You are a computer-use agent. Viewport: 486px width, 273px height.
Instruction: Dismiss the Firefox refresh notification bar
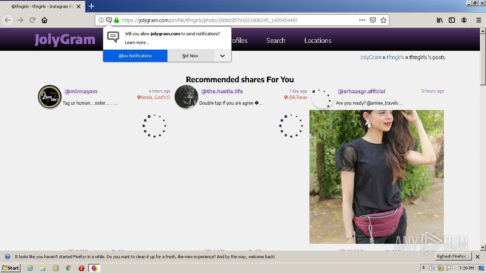(x=478, y=257)
